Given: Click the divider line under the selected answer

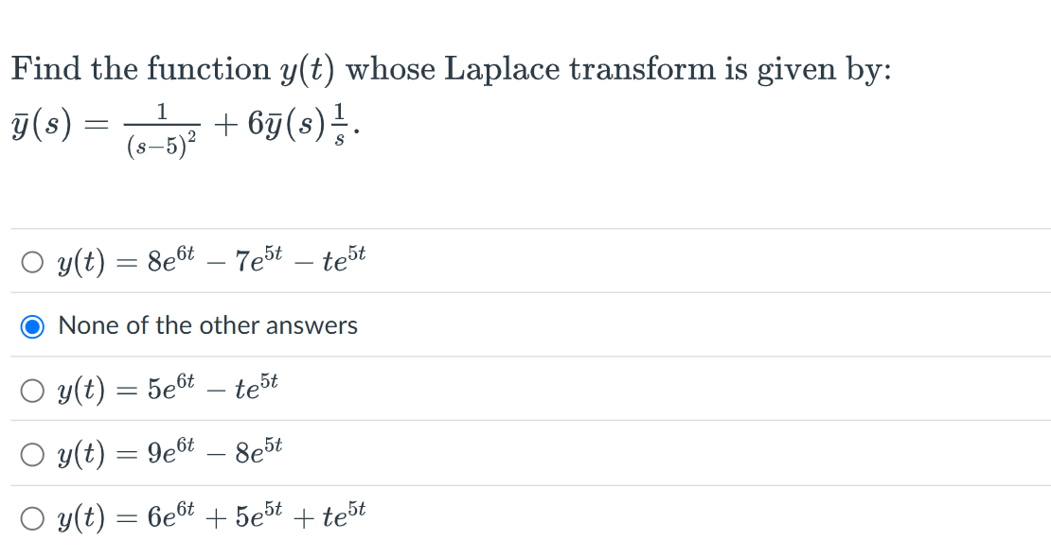Looking at the screenshot, I should click(525, 357).
